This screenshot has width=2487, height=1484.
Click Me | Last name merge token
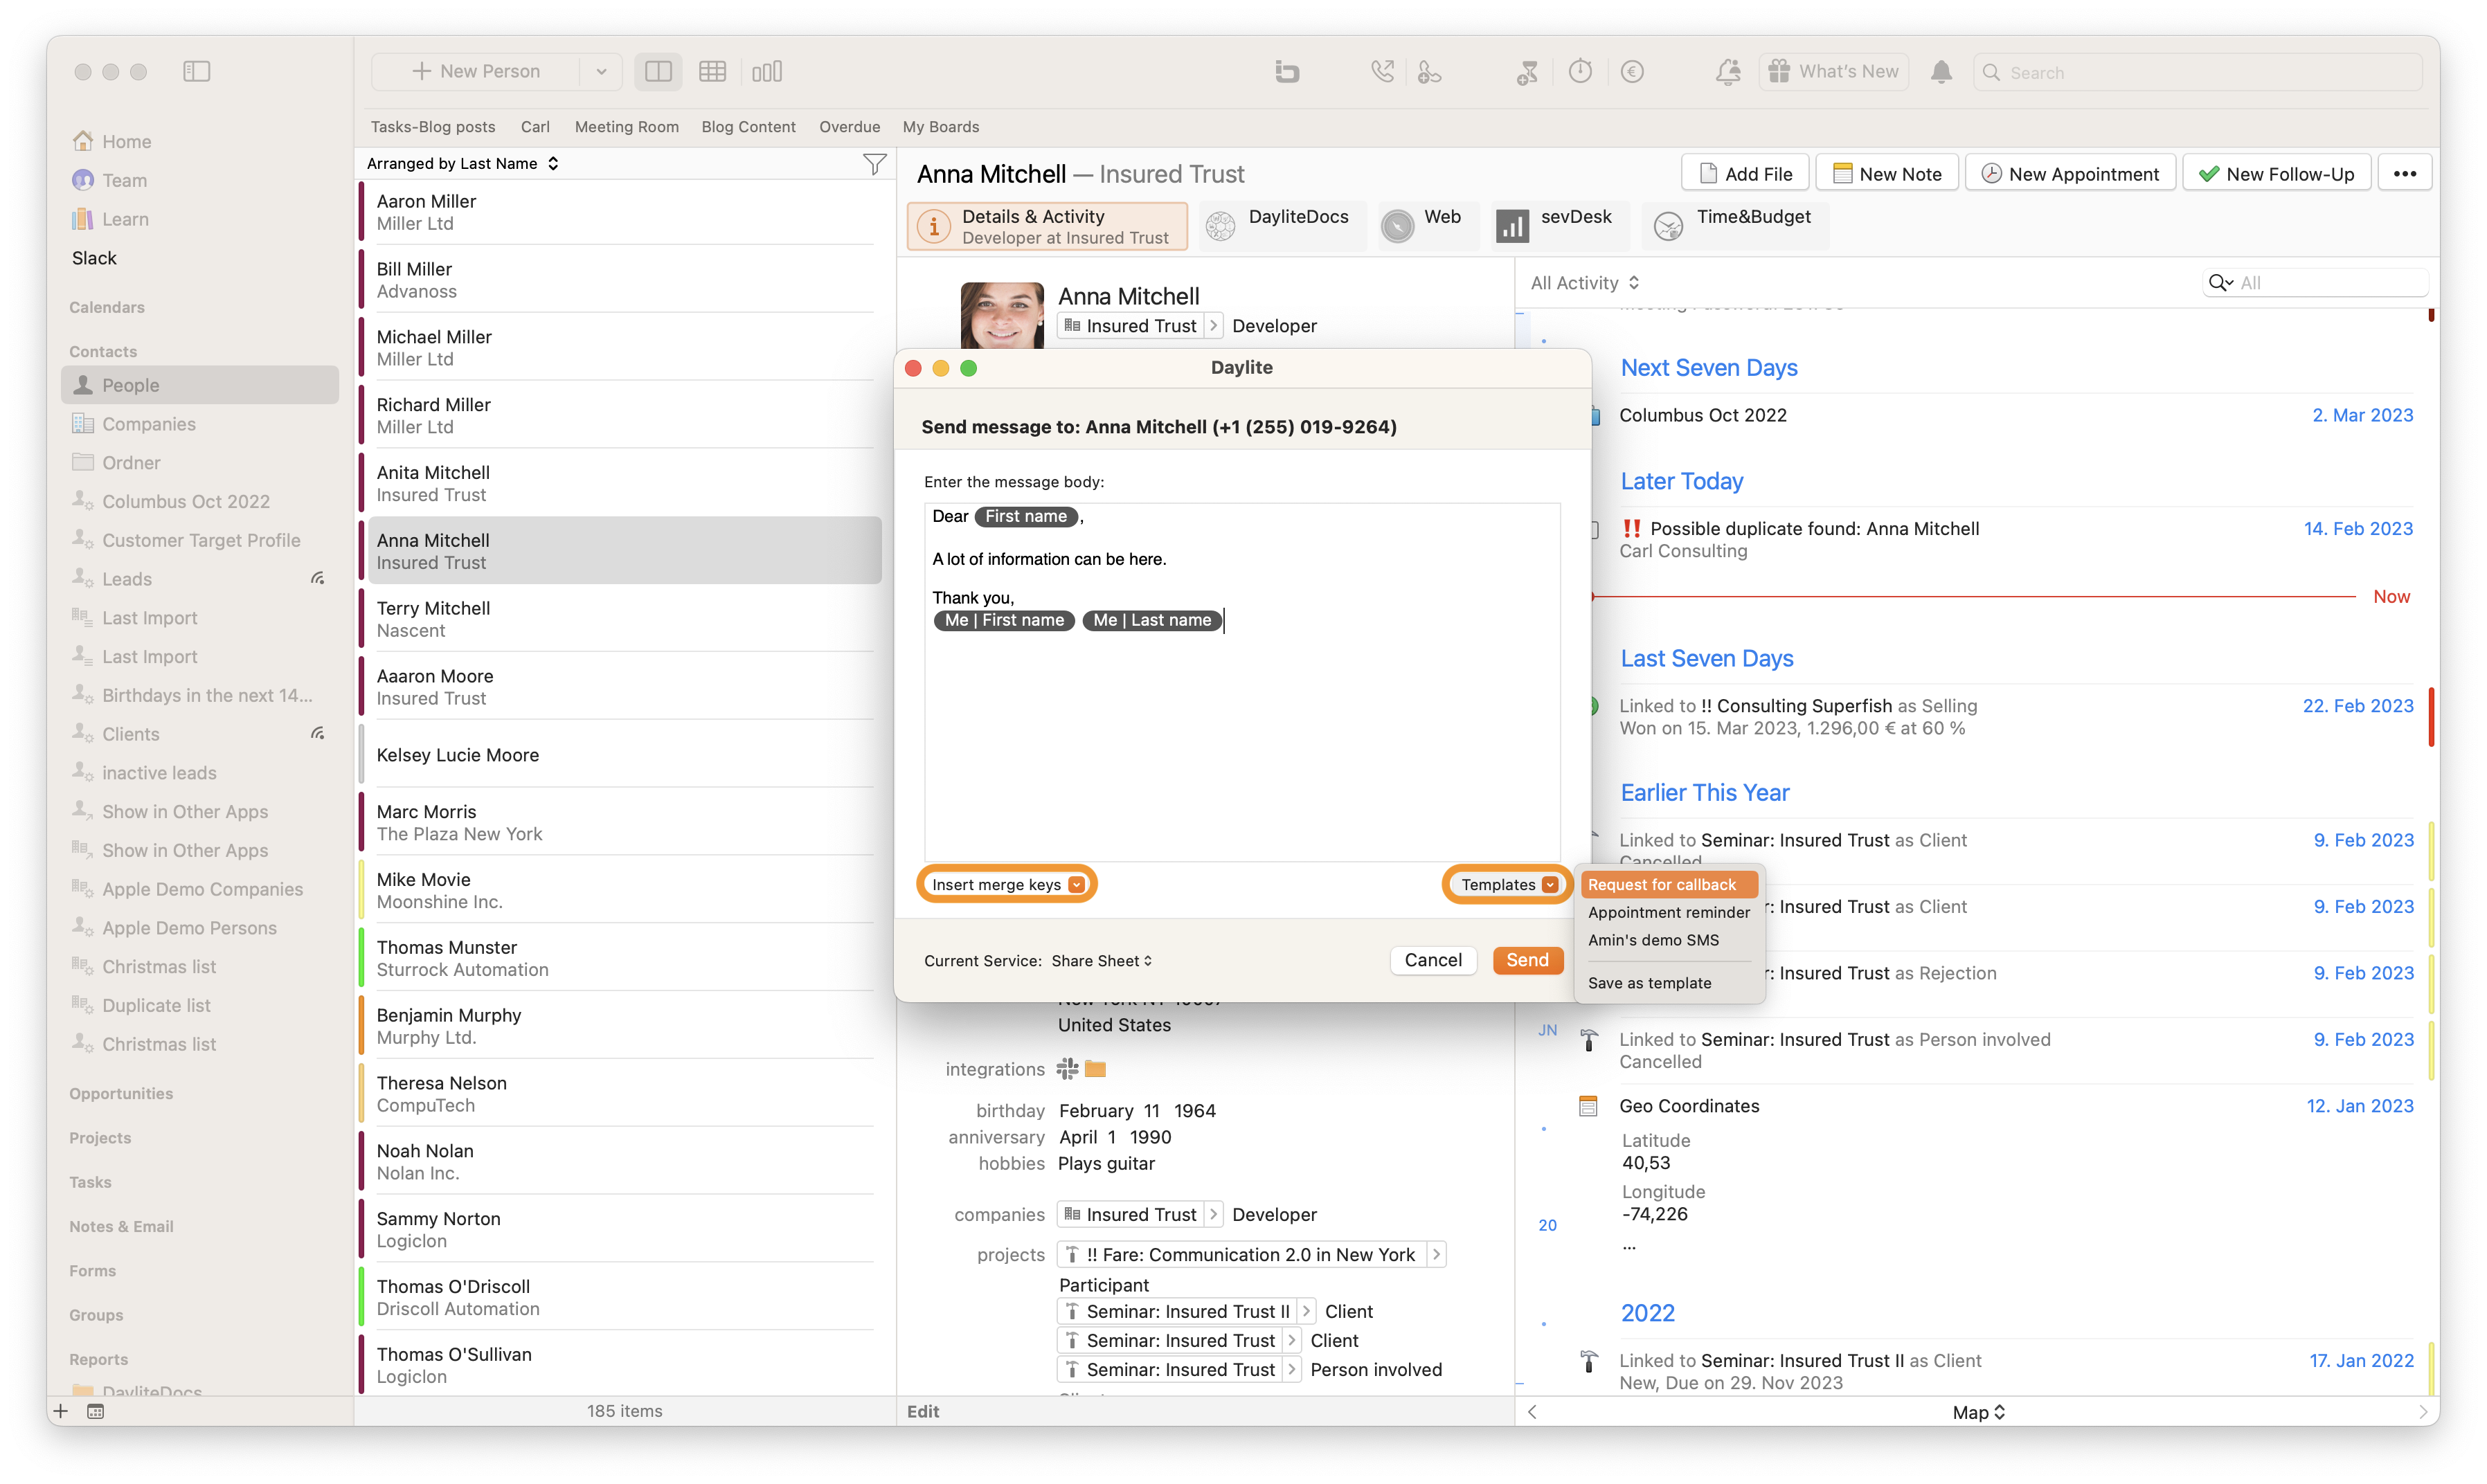1152,620
